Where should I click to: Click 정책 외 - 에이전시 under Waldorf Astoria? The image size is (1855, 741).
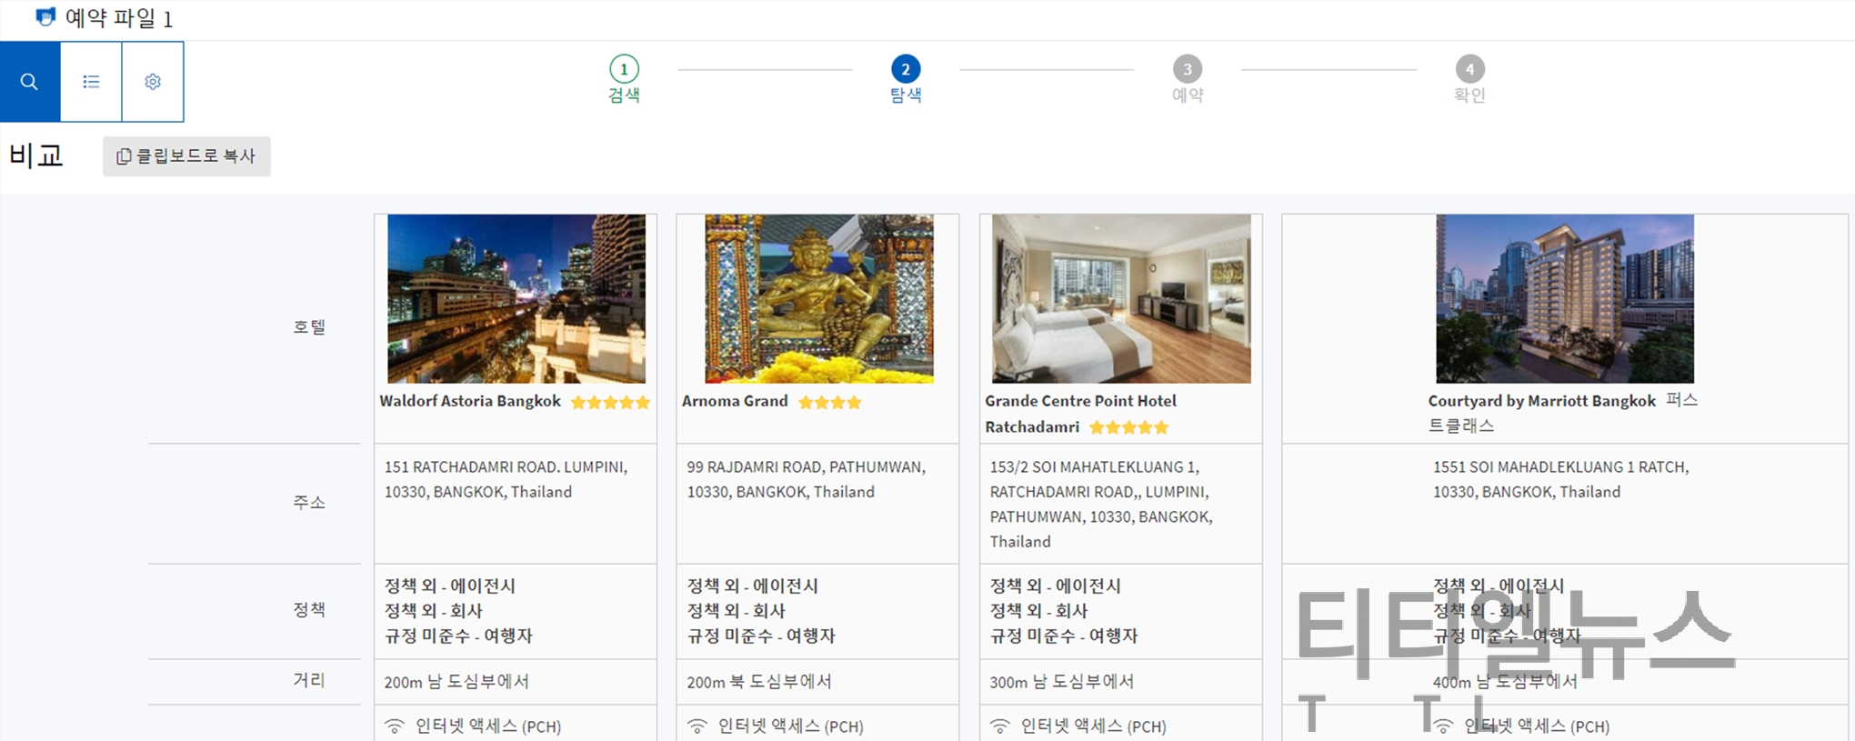coord(450,586)
